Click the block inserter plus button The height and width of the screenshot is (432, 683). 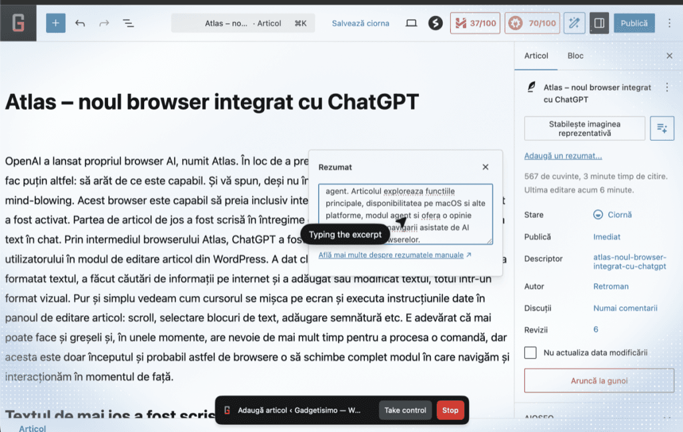pos(55,23)
